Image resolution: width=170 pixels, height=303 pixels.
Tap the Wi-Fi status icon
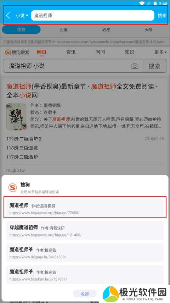(142, 3)
